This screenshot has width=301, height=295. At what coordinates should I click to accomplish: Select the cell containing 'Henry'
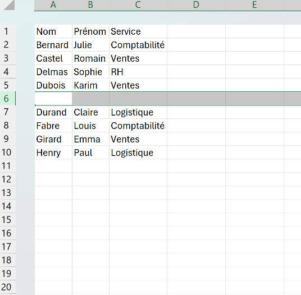(53, 153)
